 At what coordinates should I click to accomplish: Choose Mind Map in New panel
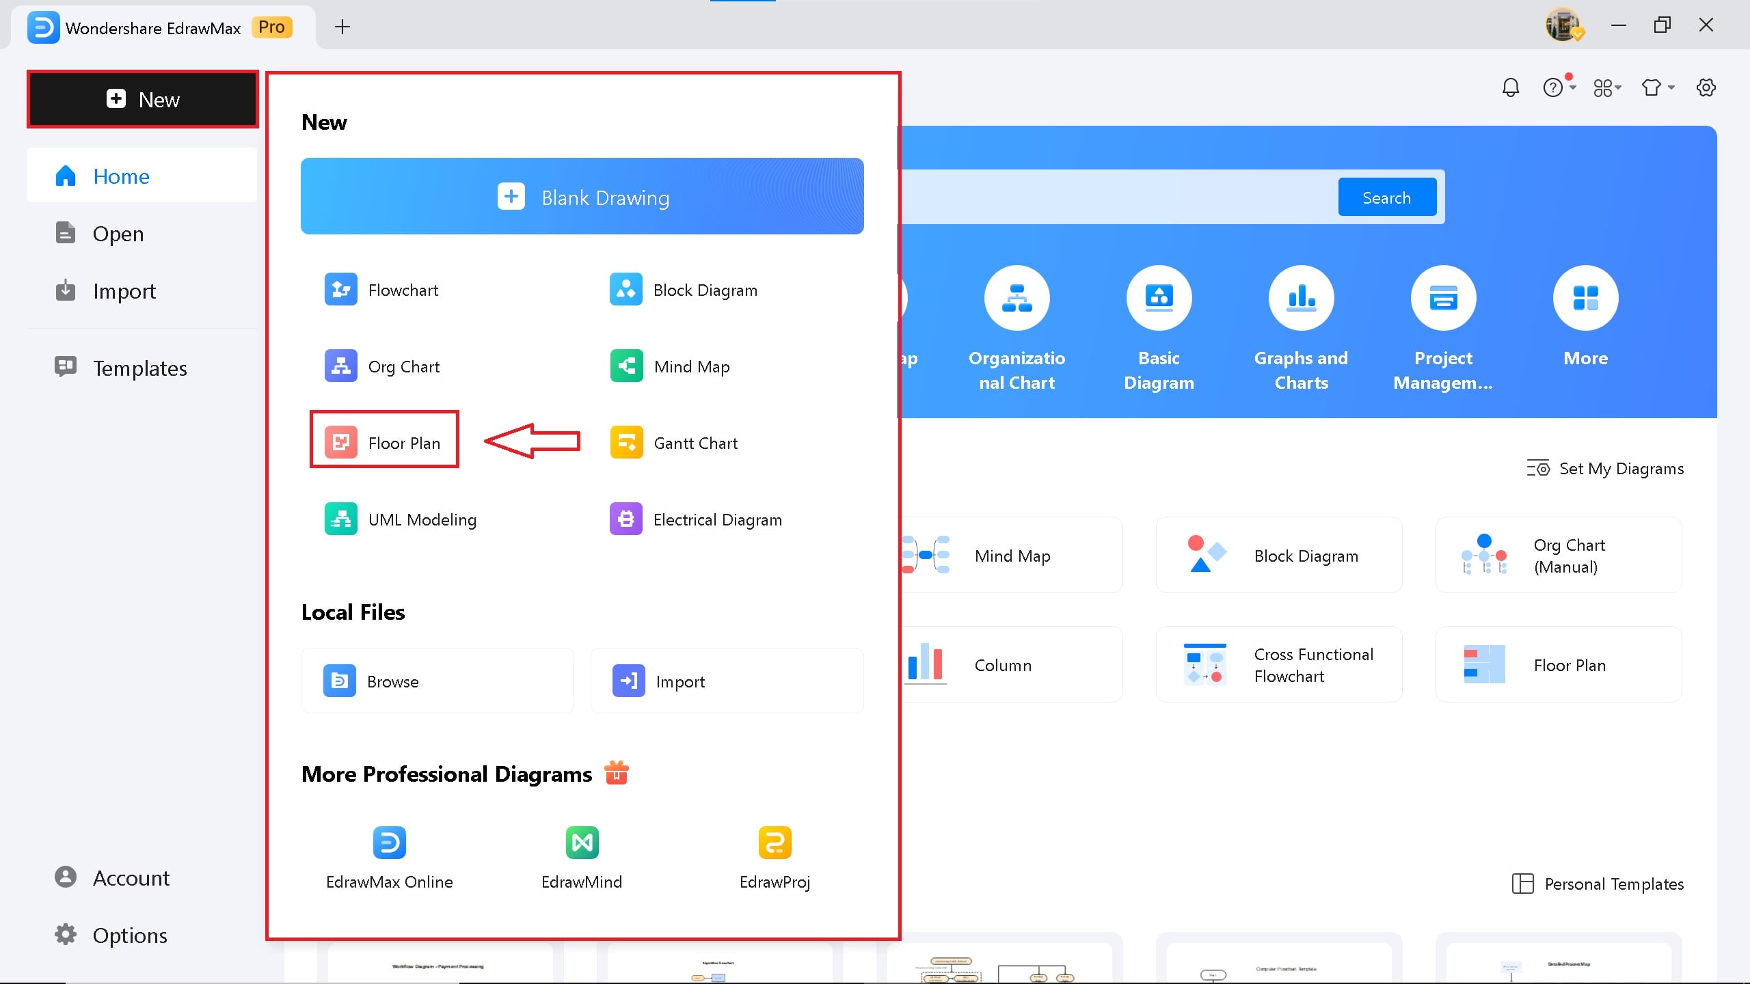click(670, 366)
